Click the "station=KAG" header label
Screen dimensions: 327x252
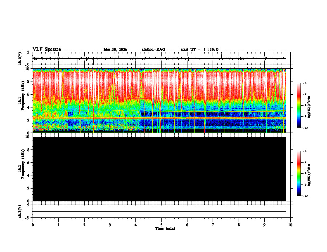pos(153,49)
